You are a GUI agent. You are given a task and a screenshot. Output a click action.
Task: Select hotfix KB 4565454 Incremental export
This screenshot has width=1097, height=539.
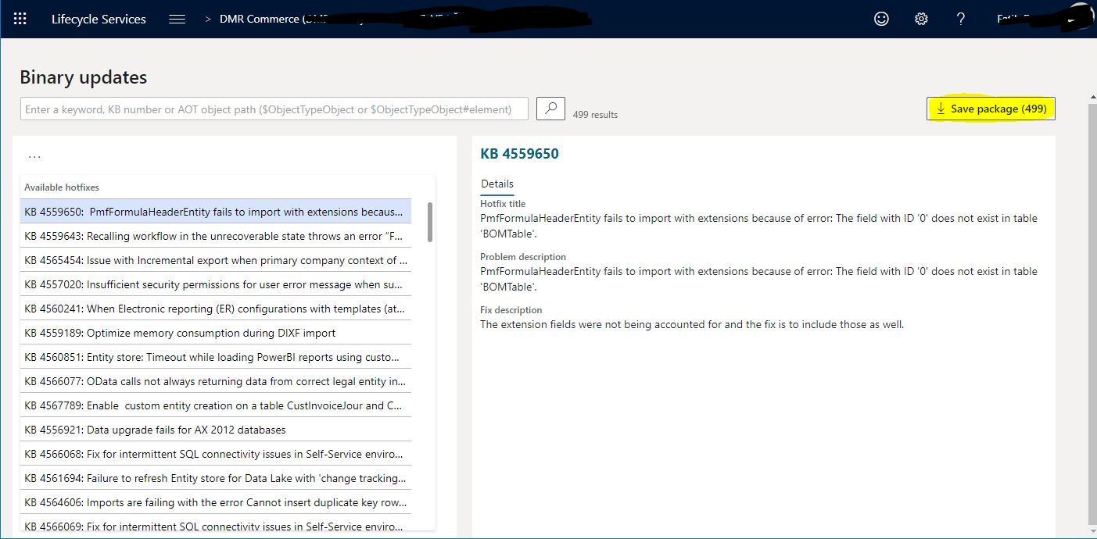(216, 260)
